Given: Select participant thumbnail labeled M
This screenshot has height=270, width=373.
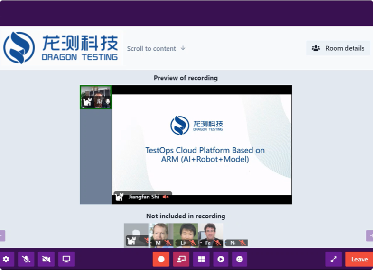Looking at the screenshot, I should click(161, 235).
